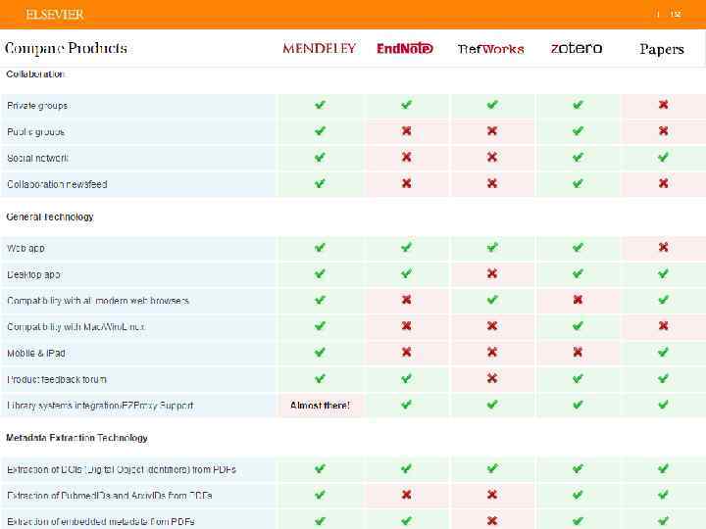Click the 'Public groups' row label
The width and height of the screenshot is (706, 529).
pos(36,132)
